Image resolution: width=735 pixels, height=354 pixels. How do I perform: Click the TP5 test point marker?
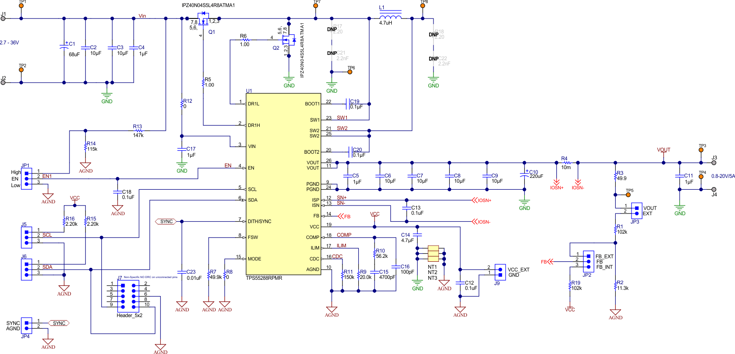point(628,195)
